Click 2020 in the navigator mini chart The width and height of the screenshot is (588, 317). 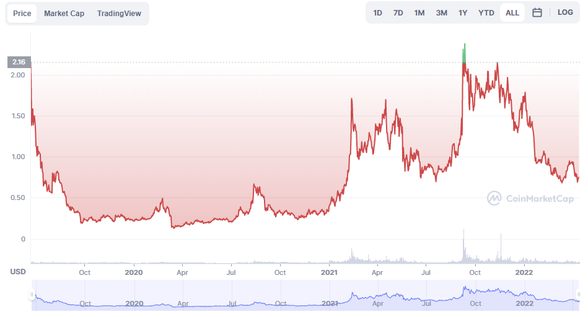(134, 303)
